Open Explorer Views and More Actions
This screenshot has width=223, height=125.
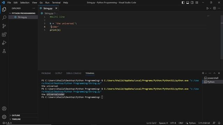coord(34,8)
